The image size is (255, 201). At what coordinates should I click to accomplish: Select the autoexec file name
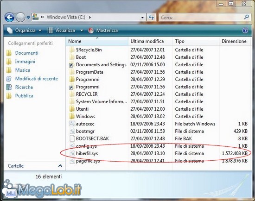click(85, 124)
